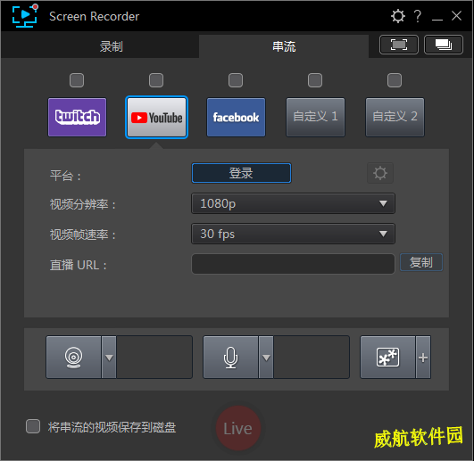Select the YouTube streaming platform
The width and height of the screenshot is (474, 461).
[x=156, y=117]
